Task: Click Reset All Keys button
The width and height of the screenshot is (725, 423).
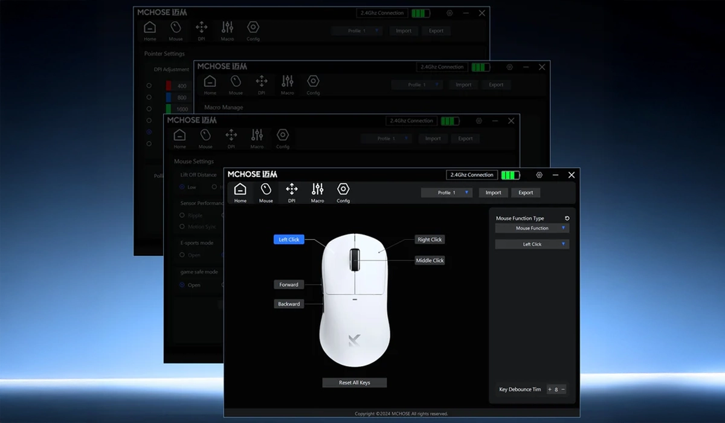Action: tap(355, 383)
